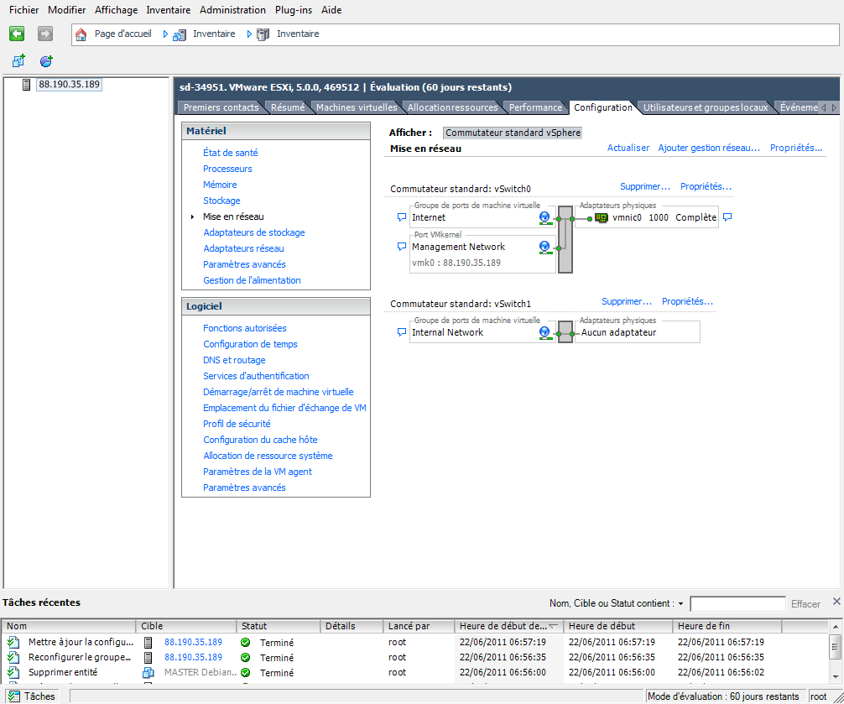Switch to the Machines virtuelles tab

pyautogui.click(x=357, y=107)
